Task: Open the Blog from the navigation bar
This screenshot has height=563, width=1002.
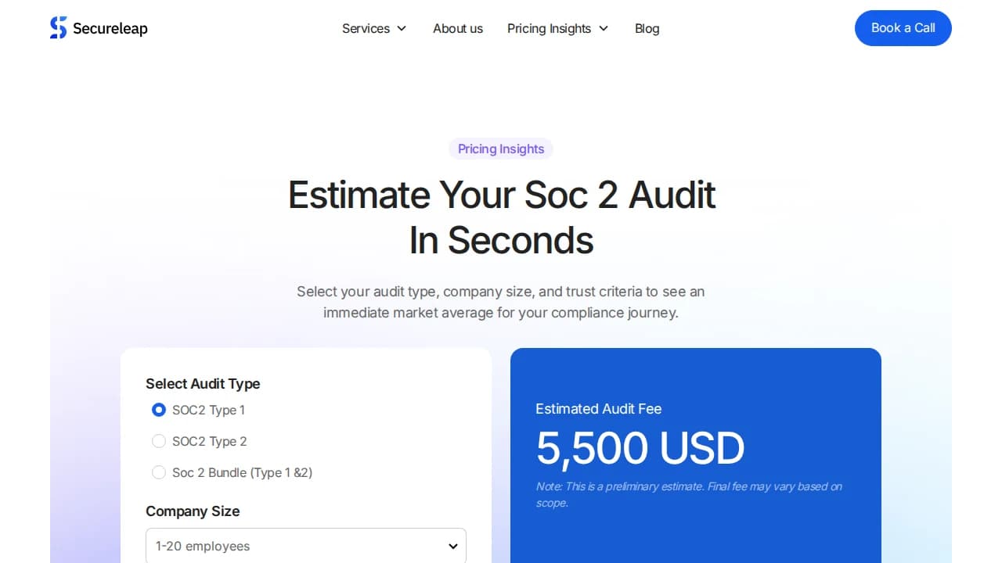Action: (x=647, y=28)
